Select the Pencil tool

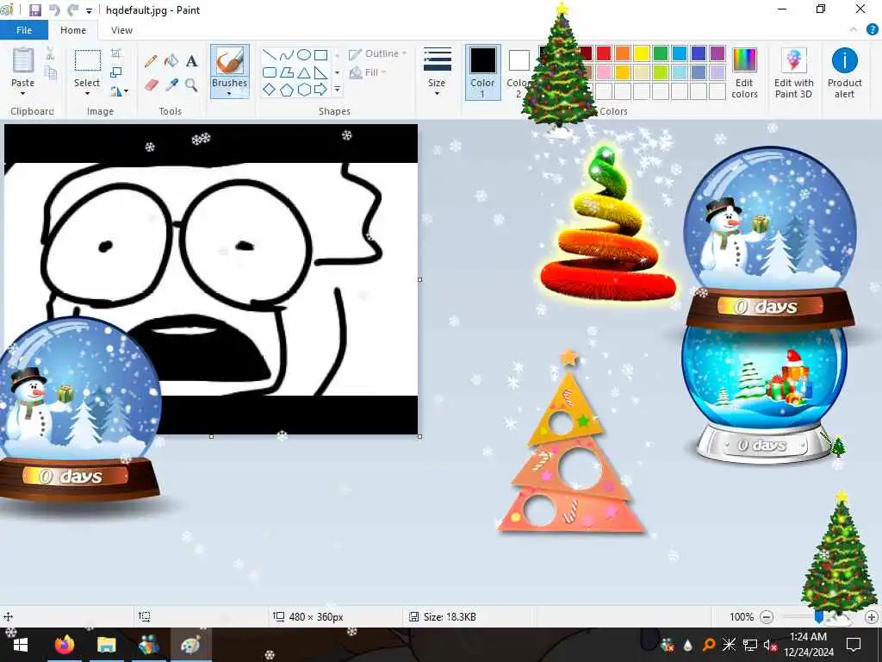(x=151, y=61)
